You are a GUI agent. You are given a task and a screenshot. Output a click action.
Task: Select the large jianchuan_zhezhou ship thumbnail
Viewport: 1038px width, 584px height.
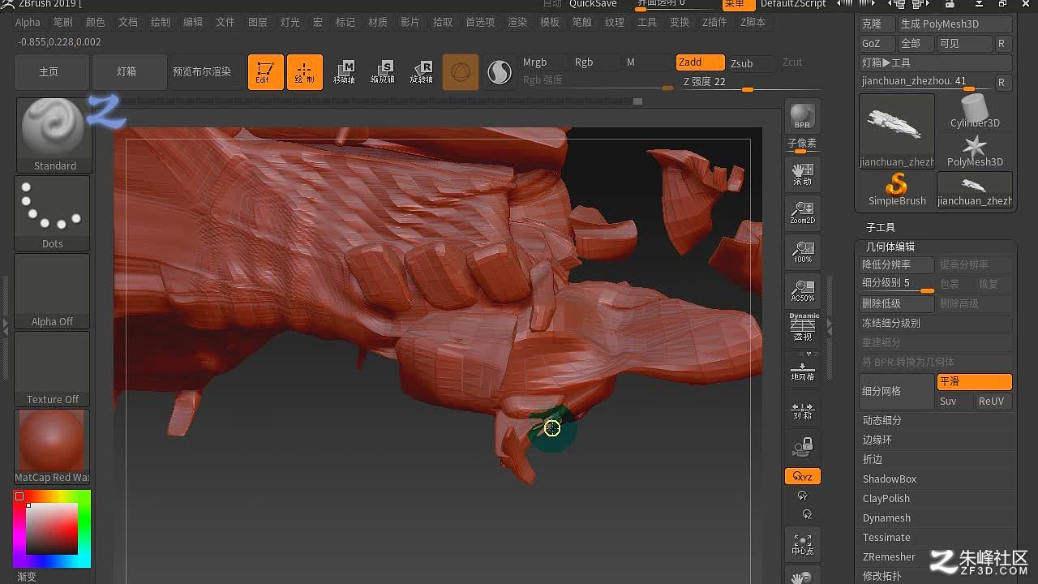[x=897, y=131]
